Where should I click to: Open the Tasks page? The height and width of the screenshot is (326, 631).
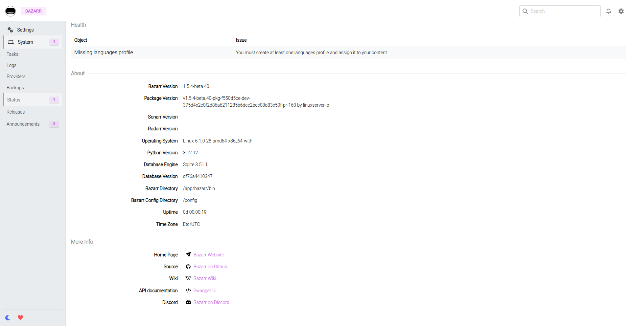12,54
